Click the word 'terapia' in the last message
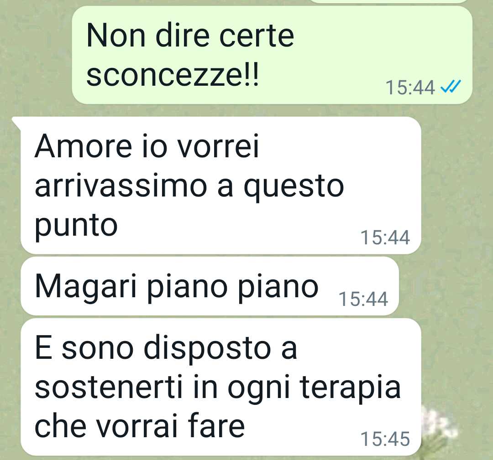 click(350, 388)
